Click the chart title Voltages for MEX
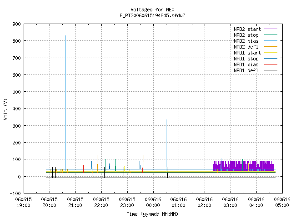This screenshot has width=291, height=218. [x=152, y=10]
